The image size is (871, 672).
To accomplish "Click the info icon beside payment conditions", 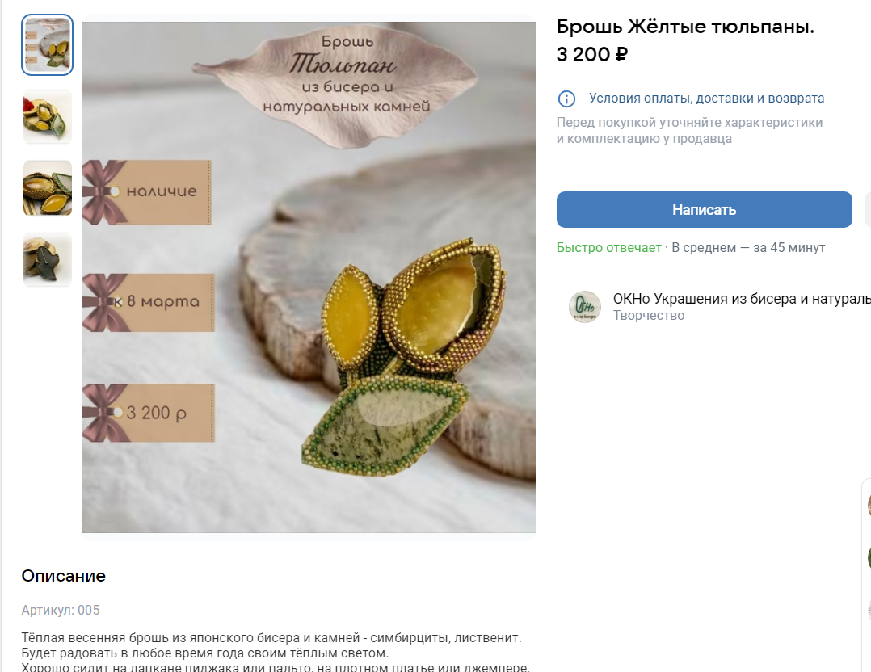I will pos(566,99).
